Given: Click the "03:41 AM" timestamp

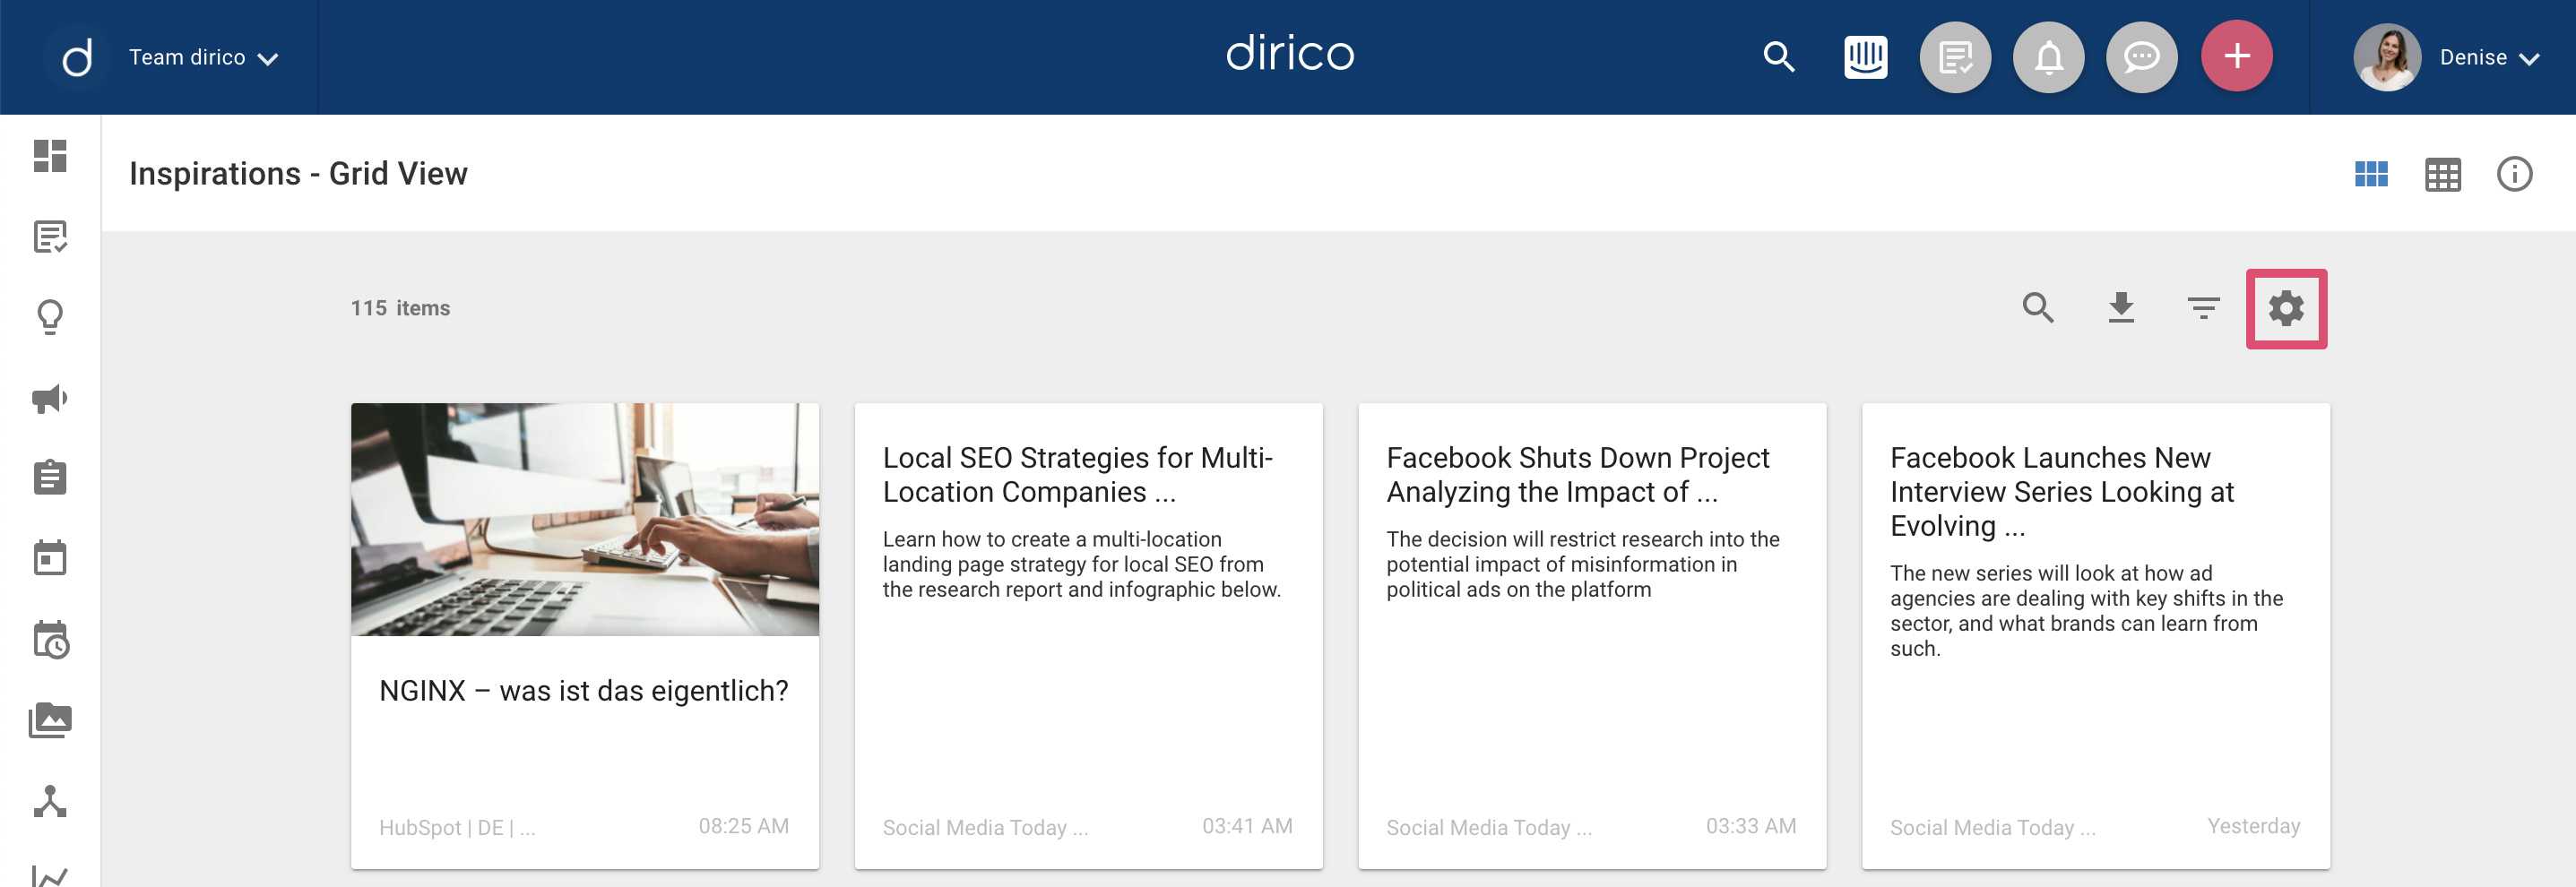Looking at the screenshot, I should pos(1247,826).
